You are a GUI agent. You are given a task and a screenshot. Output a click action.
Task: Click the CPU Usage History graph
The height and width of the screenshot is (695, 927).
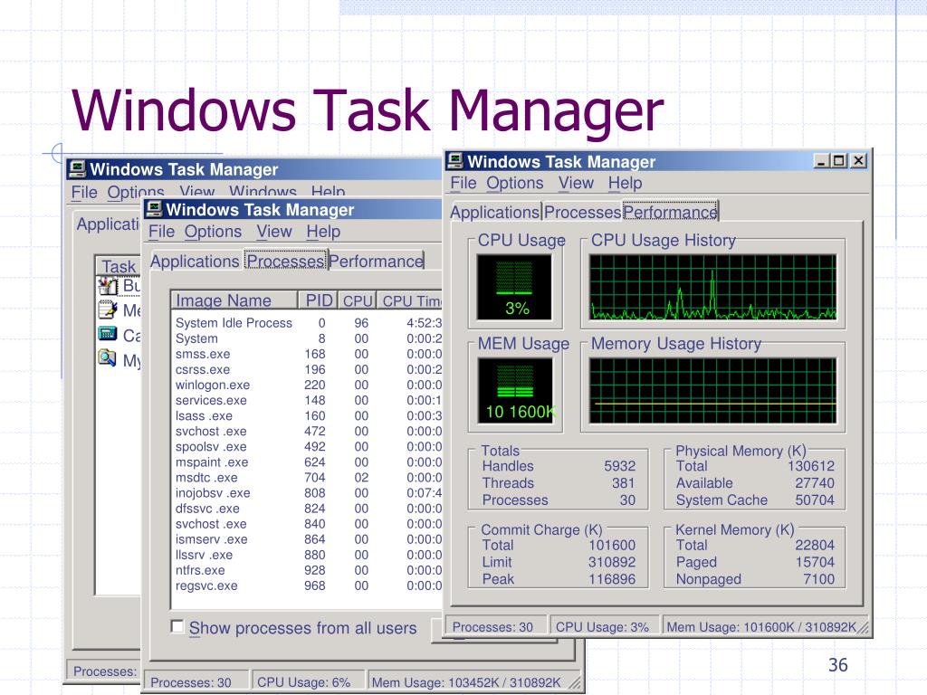(x=713, y=287)
